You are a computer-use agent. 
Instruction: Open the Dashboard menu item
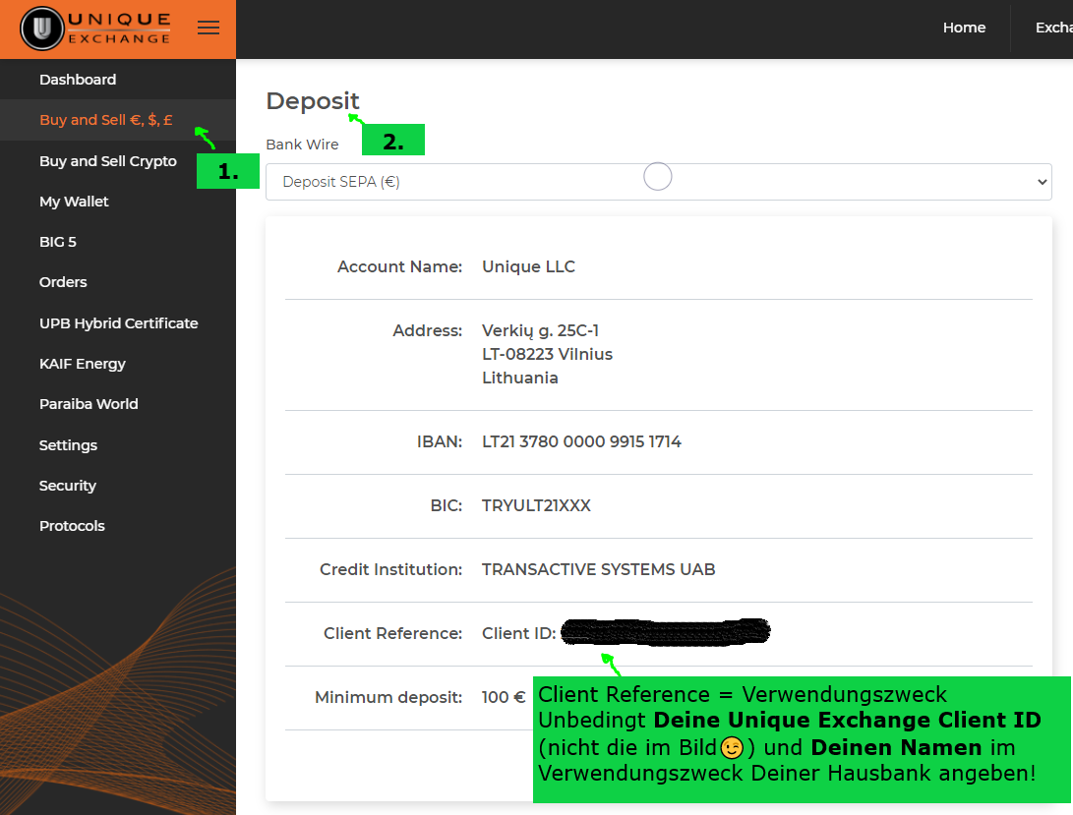pos(78,80)
